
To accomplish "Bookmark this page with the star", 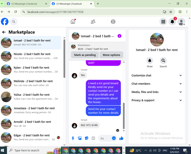I will 171,12.
